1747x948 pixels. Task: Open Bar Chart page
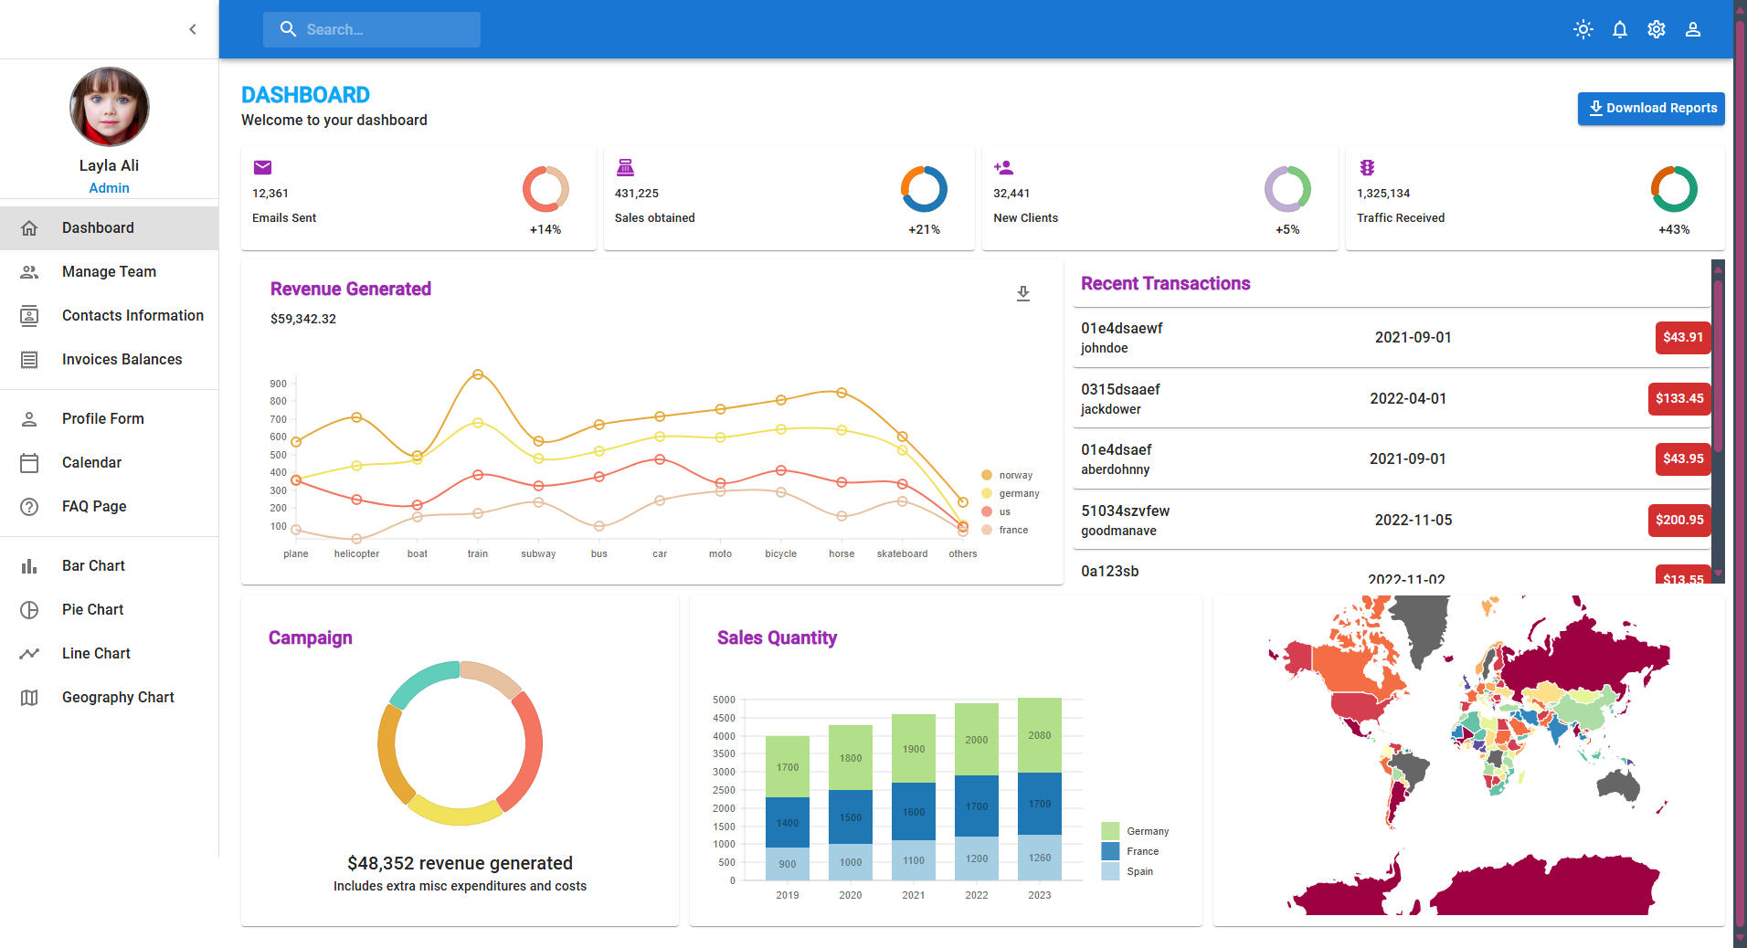[x=110, y=566]
